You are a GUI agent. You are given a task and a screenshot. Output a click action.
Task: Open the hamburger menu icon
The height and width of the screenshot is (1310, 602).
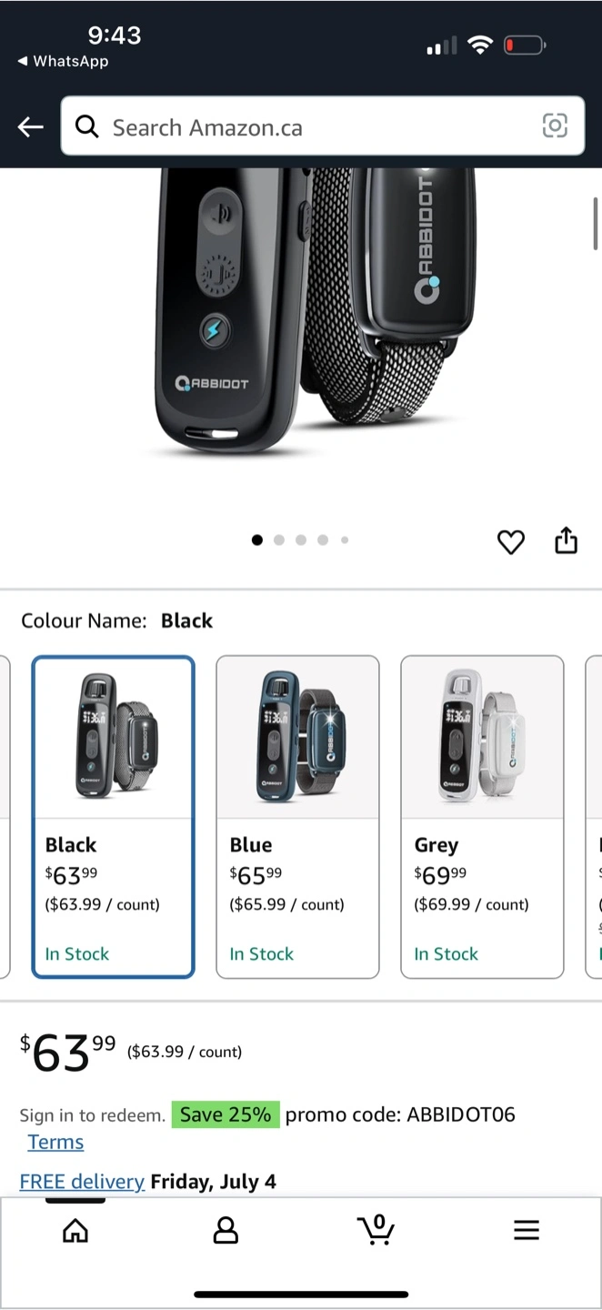[x=527, y=1231]
